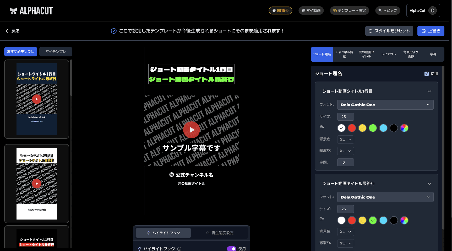
Task: Select the green title color swatch
Action: [373, 128]
